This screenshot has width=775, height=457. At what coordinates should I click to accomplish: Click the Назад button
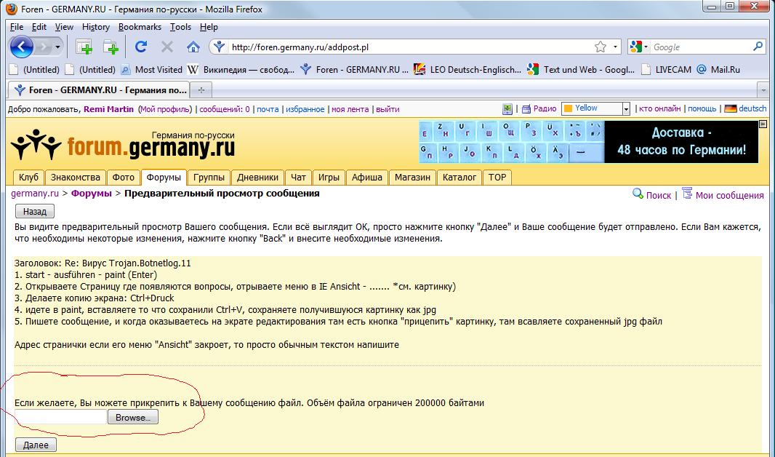(35, 212)
